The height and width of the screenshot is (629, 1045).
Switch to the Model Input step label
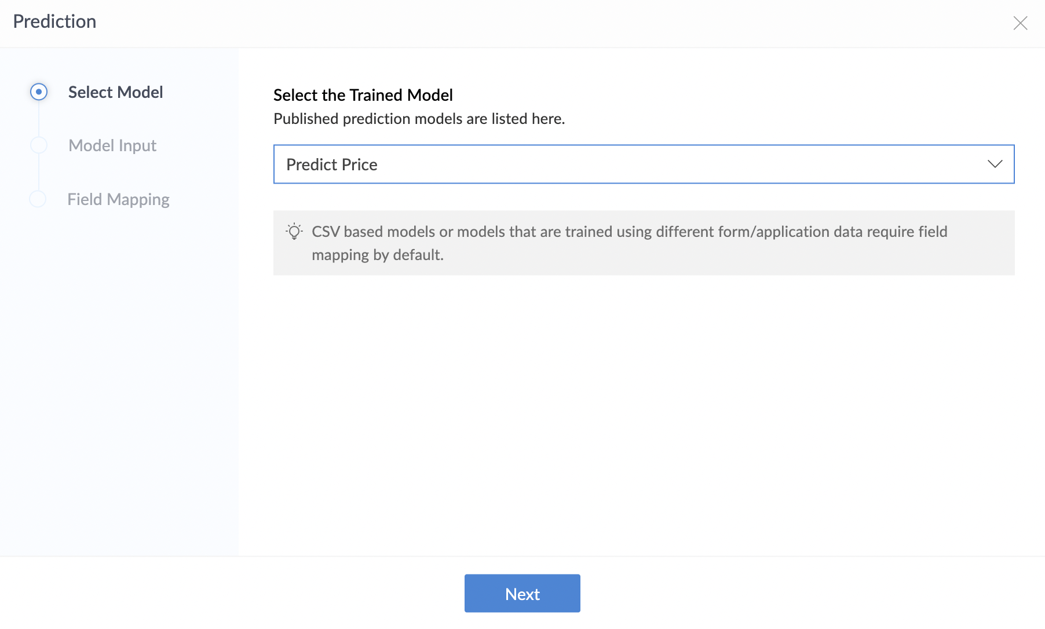tap(112, 145)
